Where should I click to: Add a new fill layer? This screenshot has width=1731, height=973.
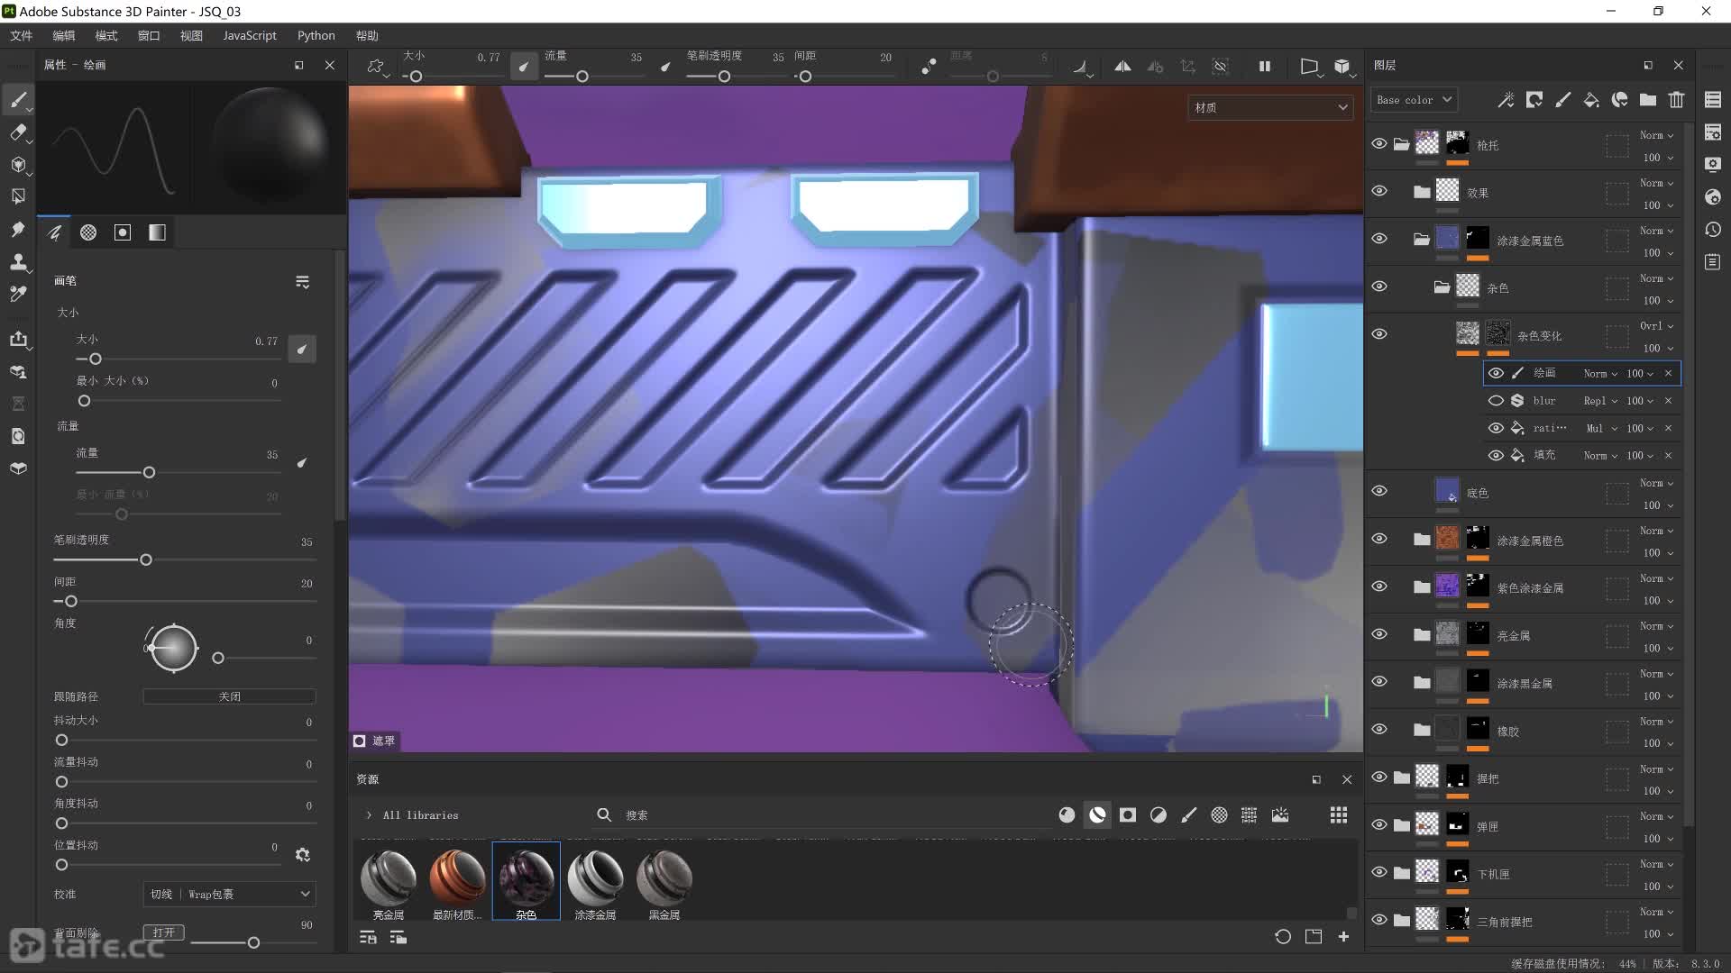coord(1591,99)
